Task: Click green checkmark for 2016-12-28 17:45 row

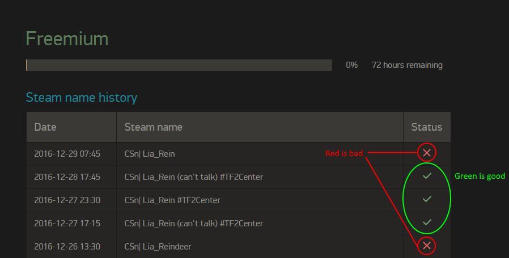Action: point(427,176)
